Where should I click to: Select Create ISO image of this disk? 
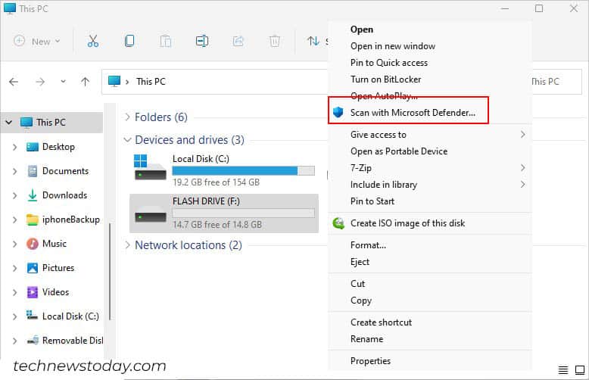coord(430,223)
